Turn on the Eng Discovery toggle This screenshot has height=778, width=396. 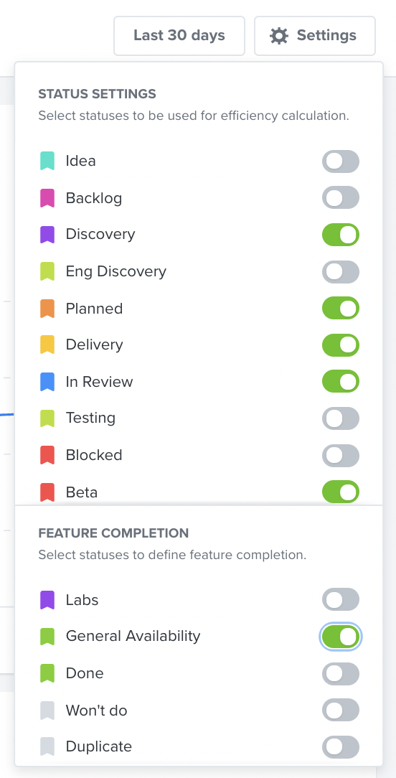(341, 272)
